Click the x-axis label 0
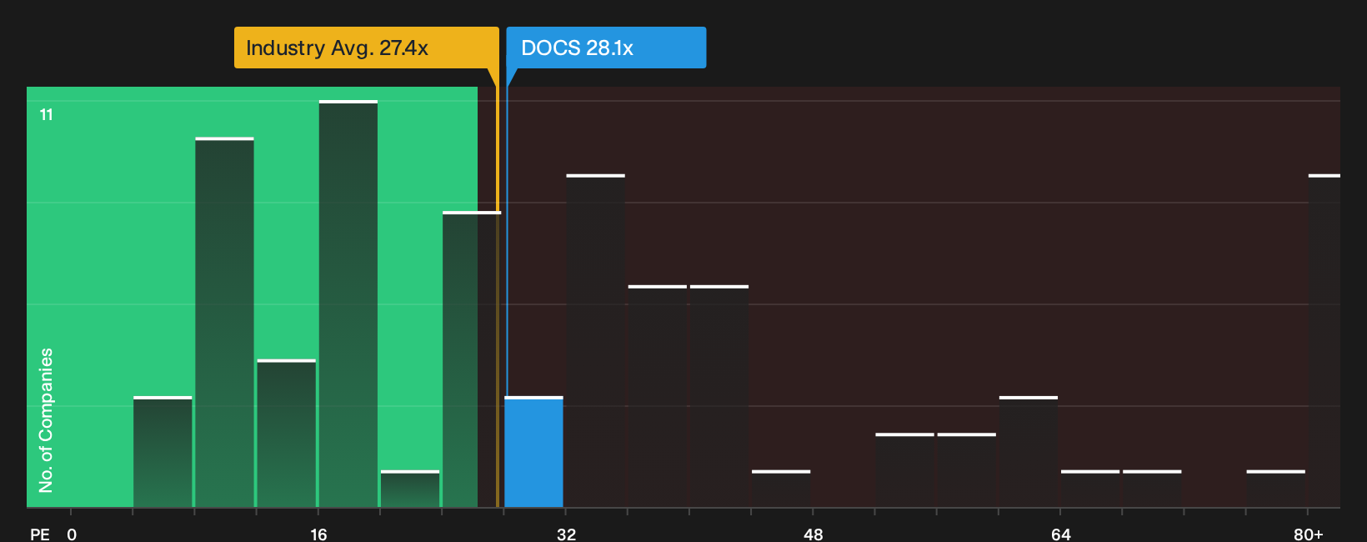The image size is (1367, 542). (x=72, y=534)
